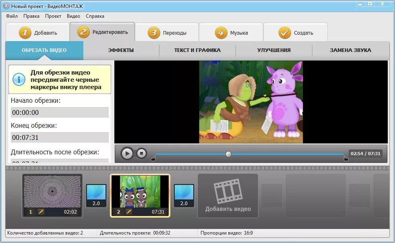
Task: Open the ЗАМЕНА ЗВУКА sub-tab
Action: [350, 50]
